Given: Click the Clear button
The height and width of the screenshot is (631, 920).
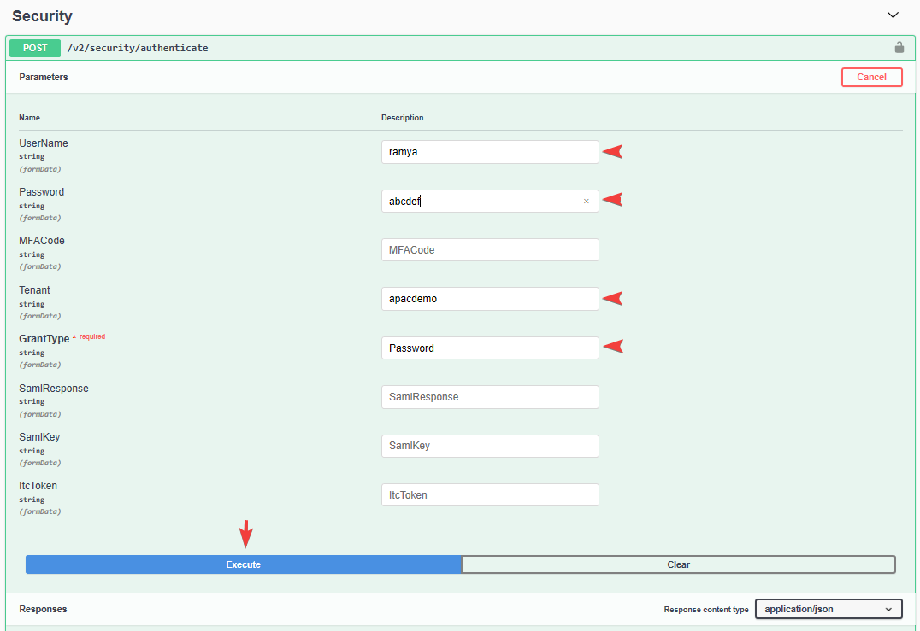Looking at the screenshot, I should pyautogui.click(x=678, y=564).
